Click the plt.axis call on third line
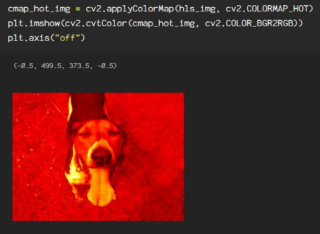This screenshot has height=234, width=320. pos(29,38)
